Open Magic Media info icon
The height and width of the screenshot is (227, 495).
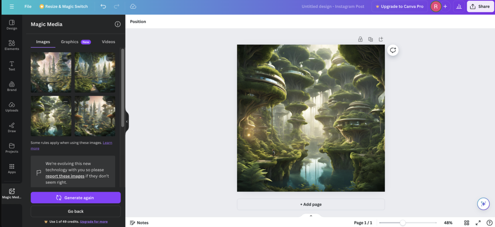click(118, 24)
